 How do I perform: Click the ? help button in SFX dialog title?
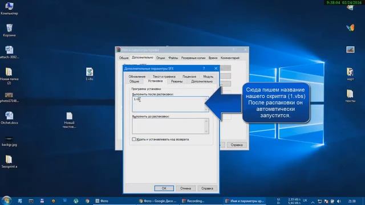(204, 68)
